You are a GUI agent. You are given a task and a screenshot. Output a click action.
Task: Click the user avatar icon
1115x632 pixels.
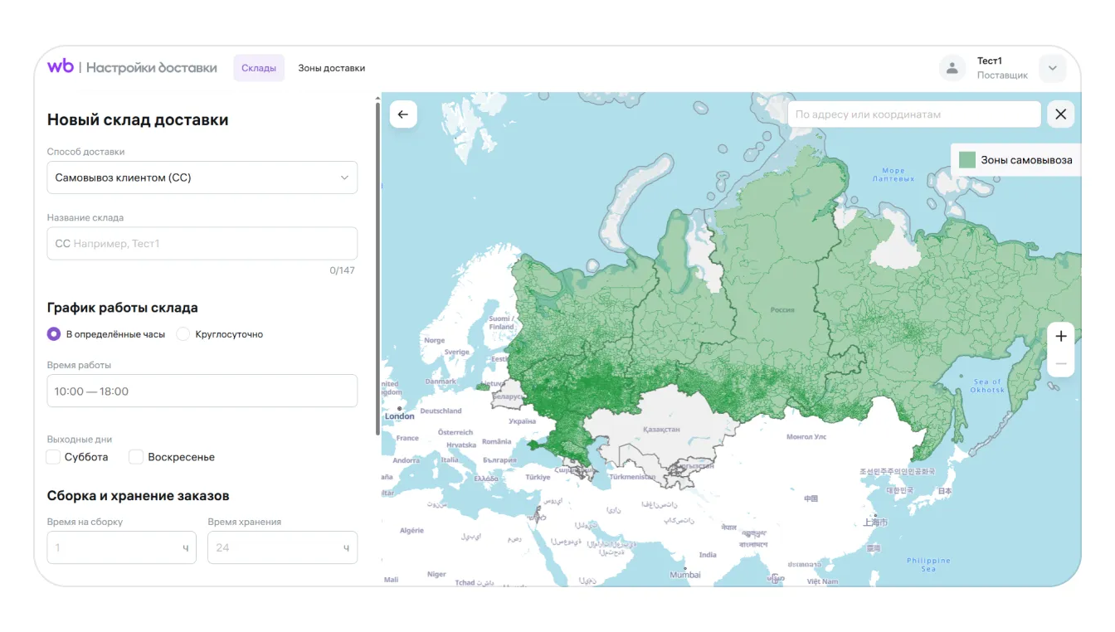(x=952, y=68)
